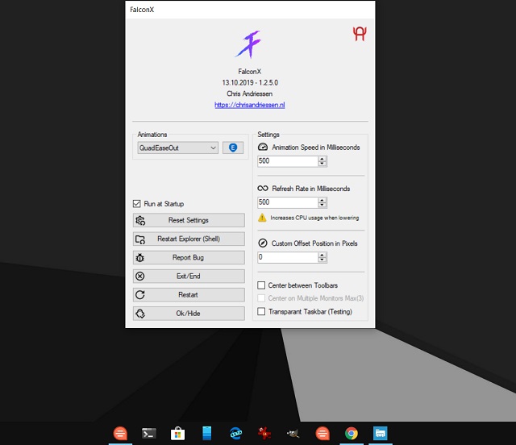Launch the terminal from the taskbar
This screenshot has width=516, height=445.
pos(148,434)
